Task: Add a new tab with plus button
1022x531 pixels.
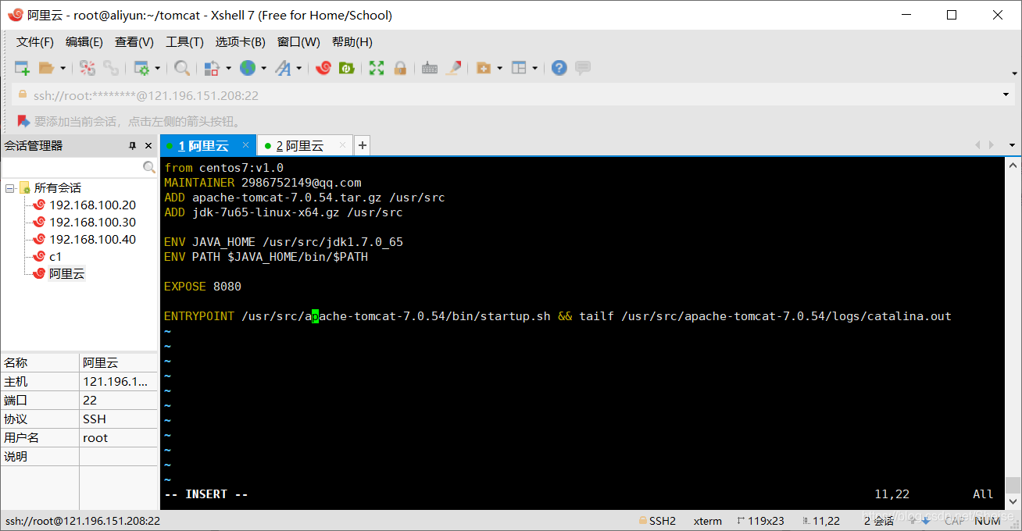Action: (362, 145)
